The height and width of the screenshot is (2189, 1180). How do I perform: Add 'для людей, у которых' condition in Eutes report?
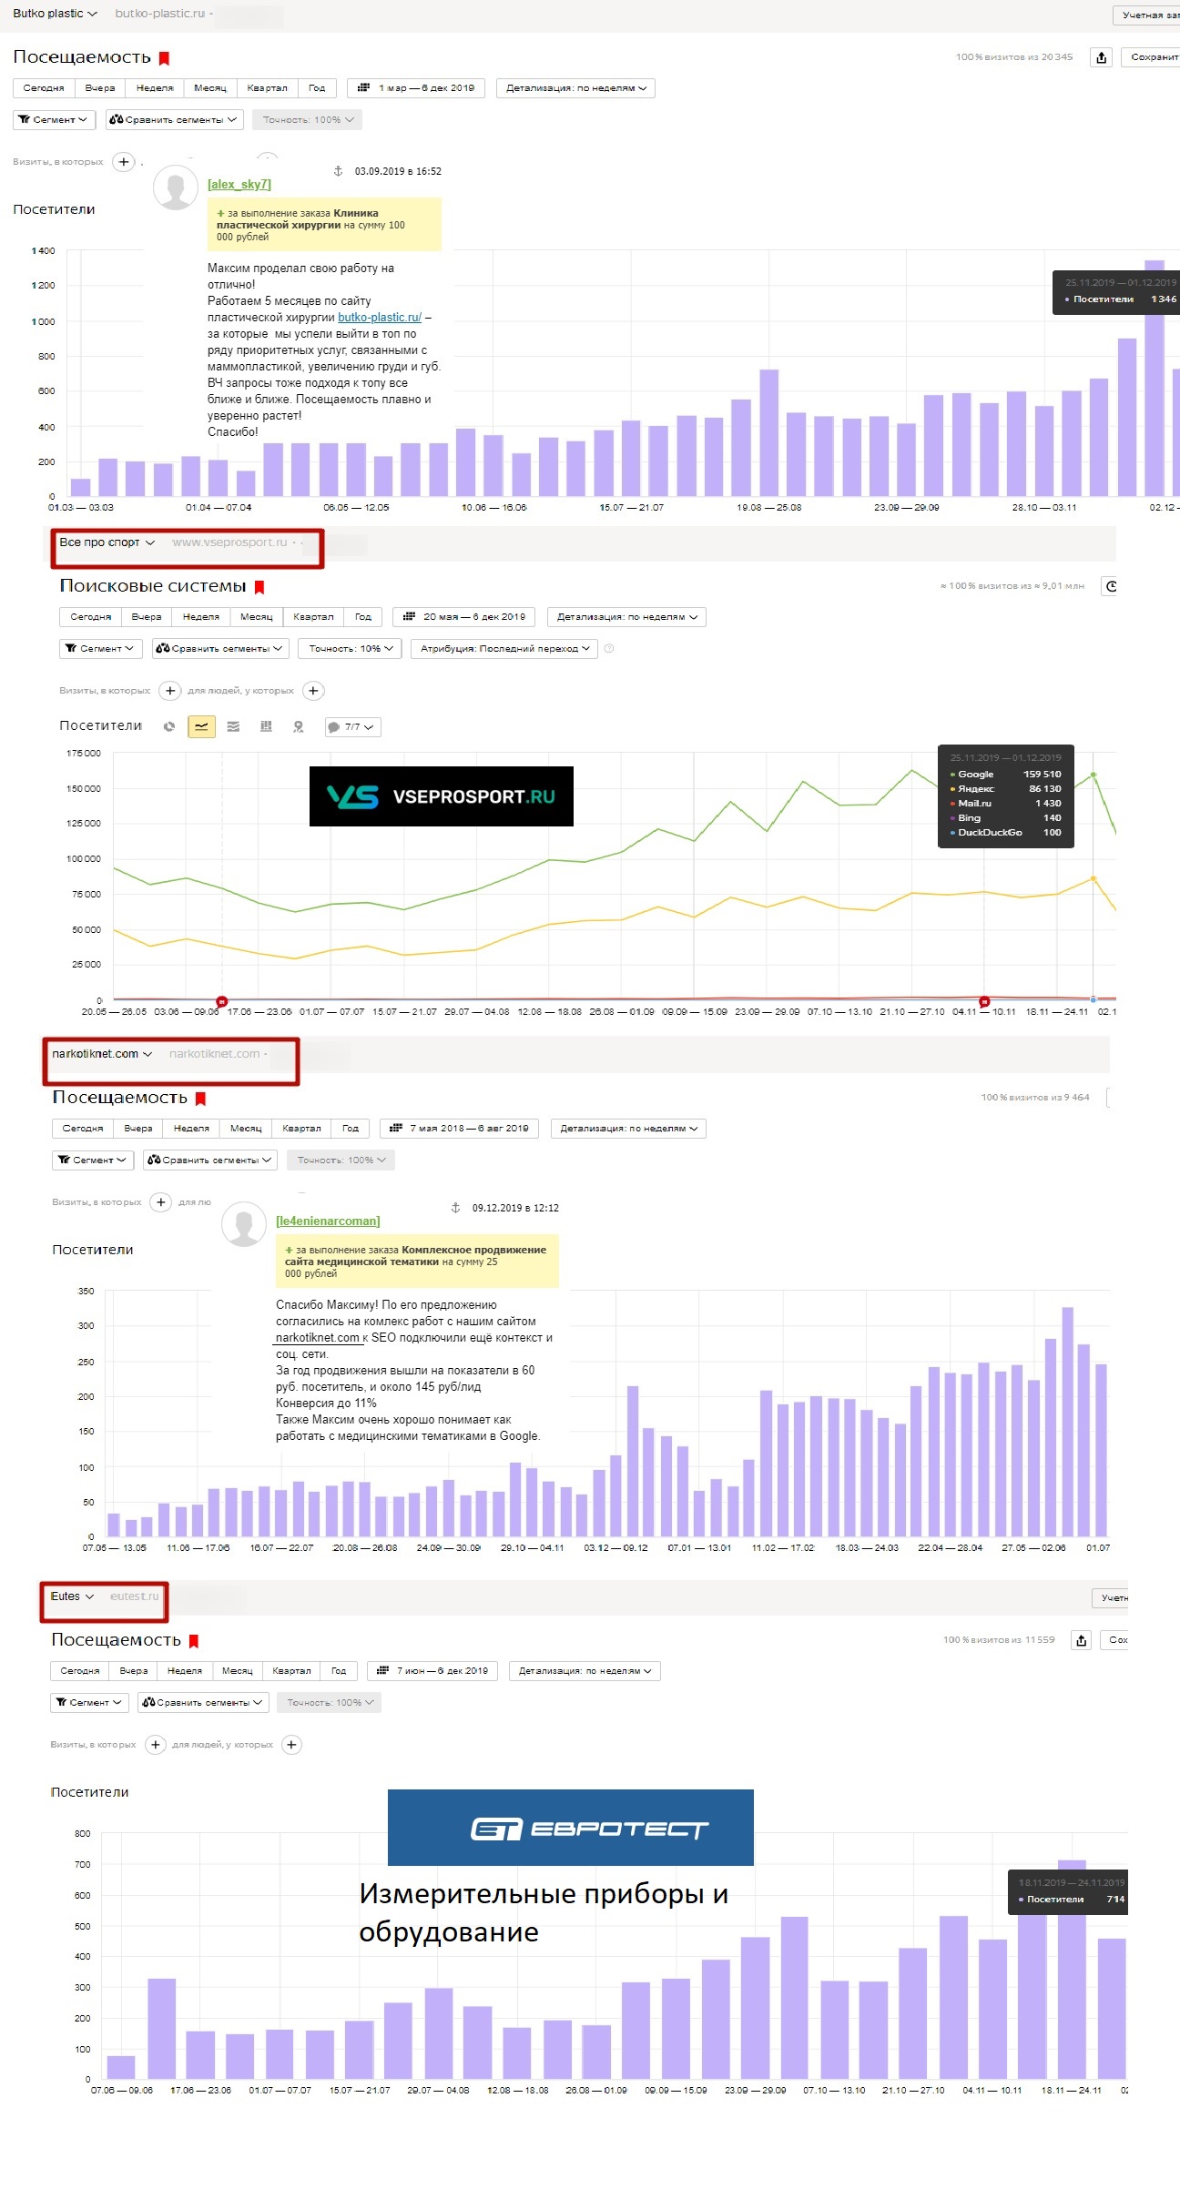coord(292,1745)
